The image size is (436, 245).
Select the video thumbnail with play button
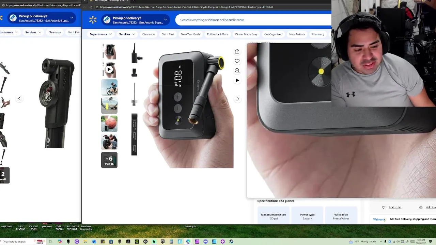tap(109, 69)
